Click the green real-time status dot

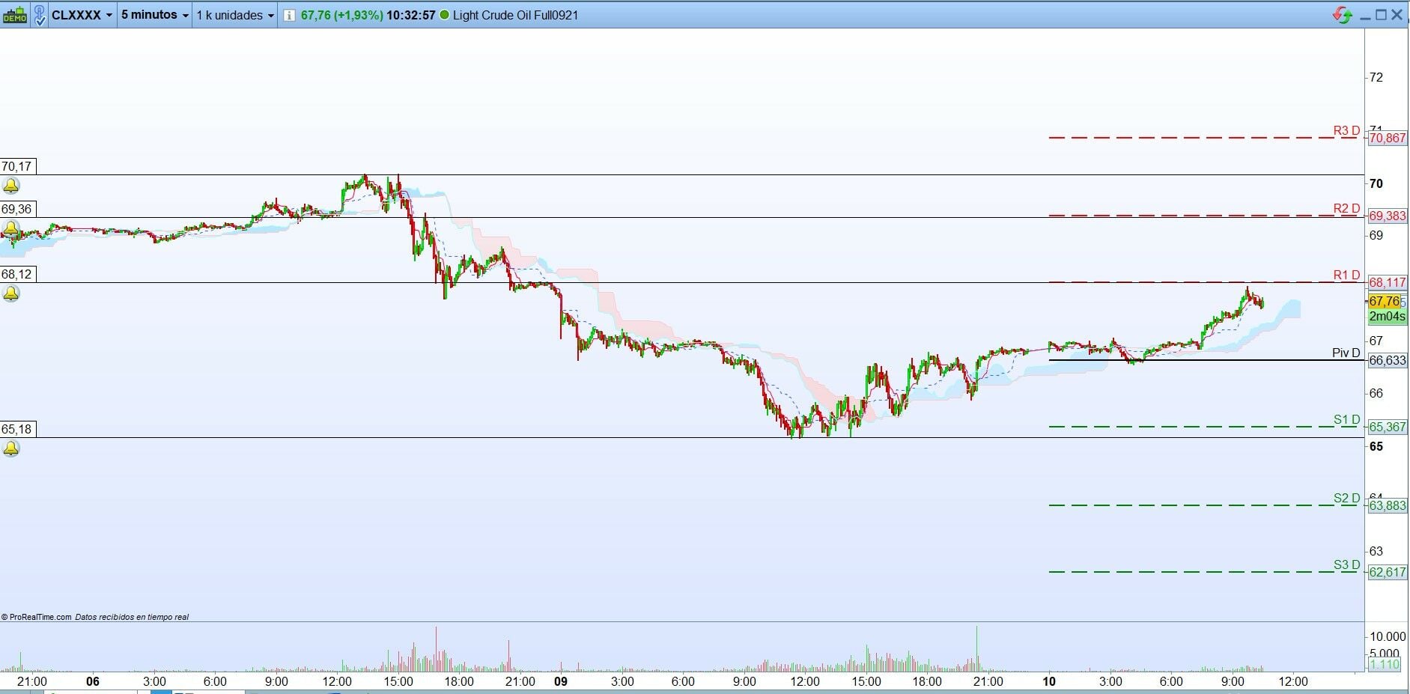click(445, 15)
